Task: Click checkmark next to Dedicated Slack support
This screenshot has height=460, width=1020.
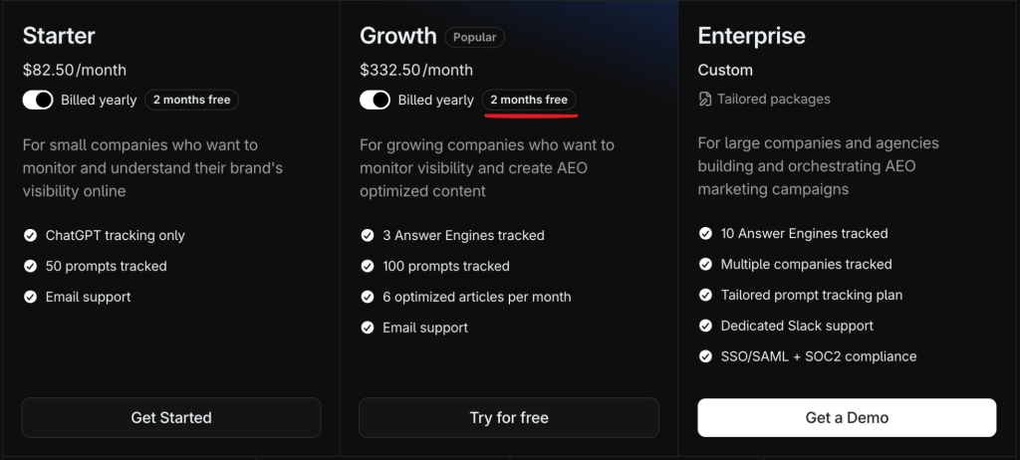Action: (705, 326)
